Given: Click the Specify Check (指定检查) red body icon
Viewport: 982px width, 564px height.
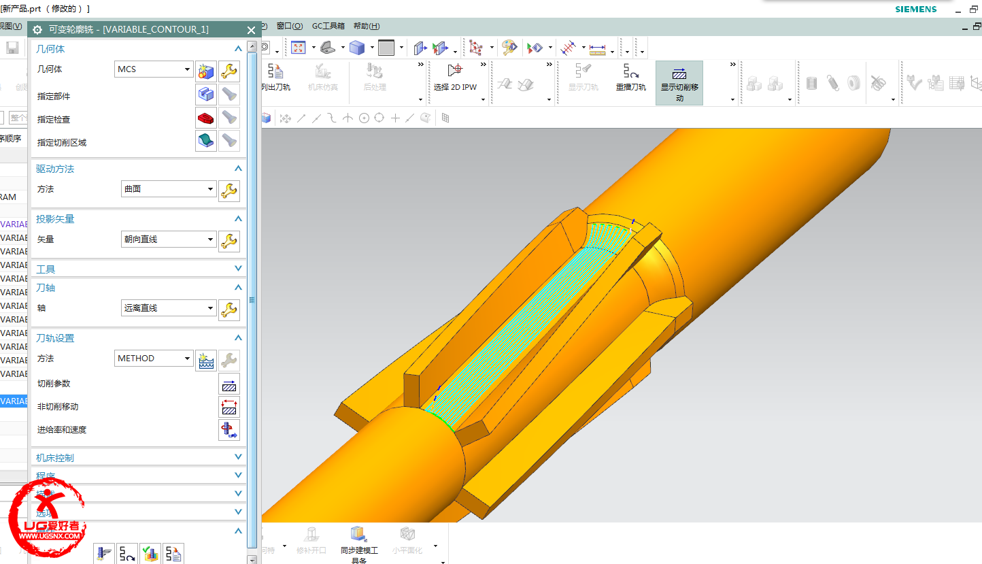Looking at the screenshot, I should coord(206,118).
